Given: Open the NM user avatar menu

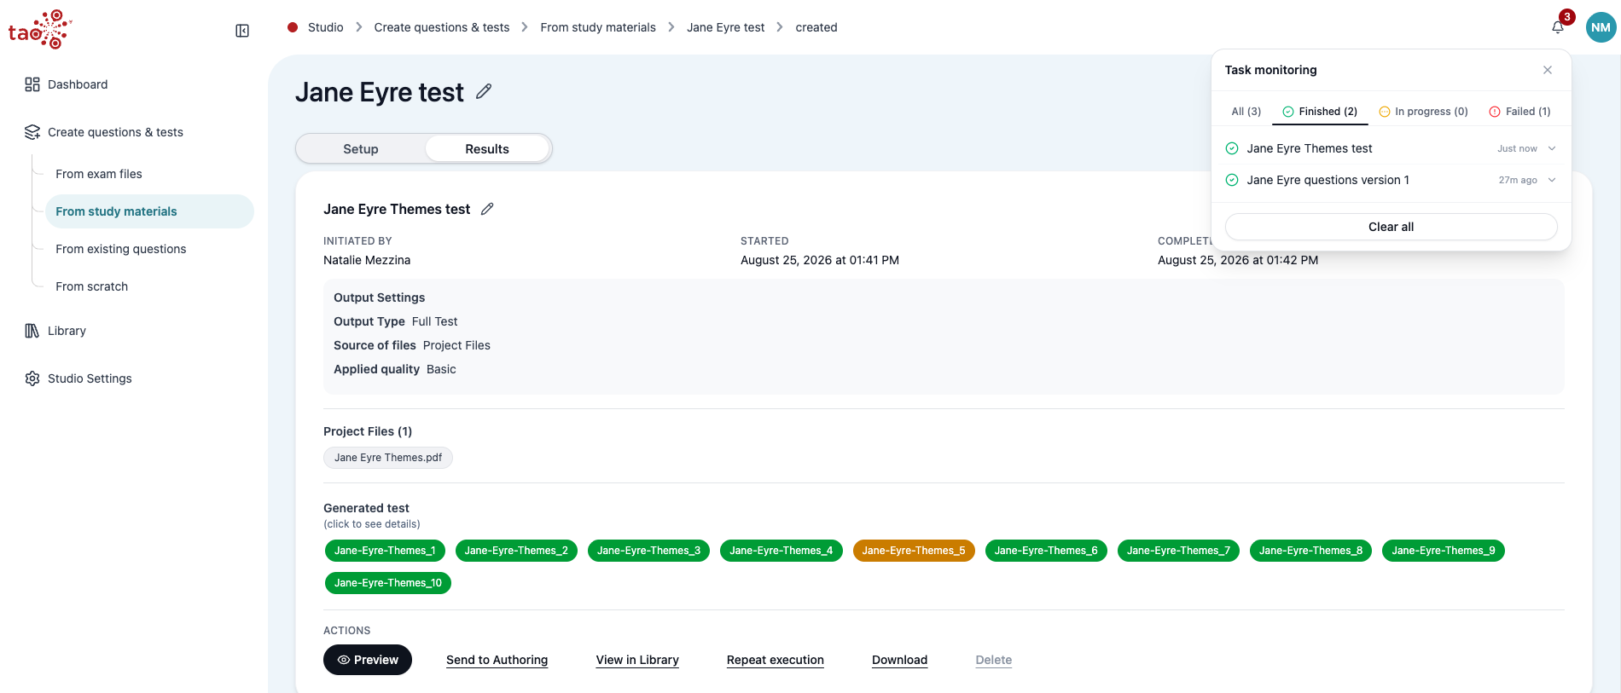Looking at the screenshot, I should click(1601, 27).
